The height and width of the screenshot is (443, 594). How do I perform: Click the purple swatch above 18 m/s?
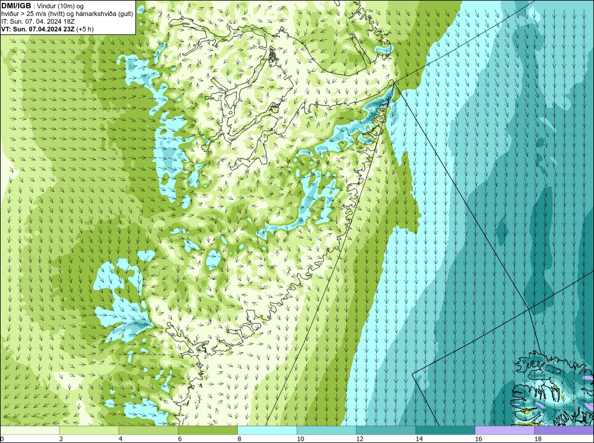[564, 430]
